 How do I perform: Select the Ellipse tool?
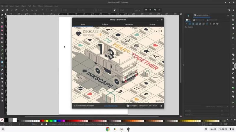point(2,31)
